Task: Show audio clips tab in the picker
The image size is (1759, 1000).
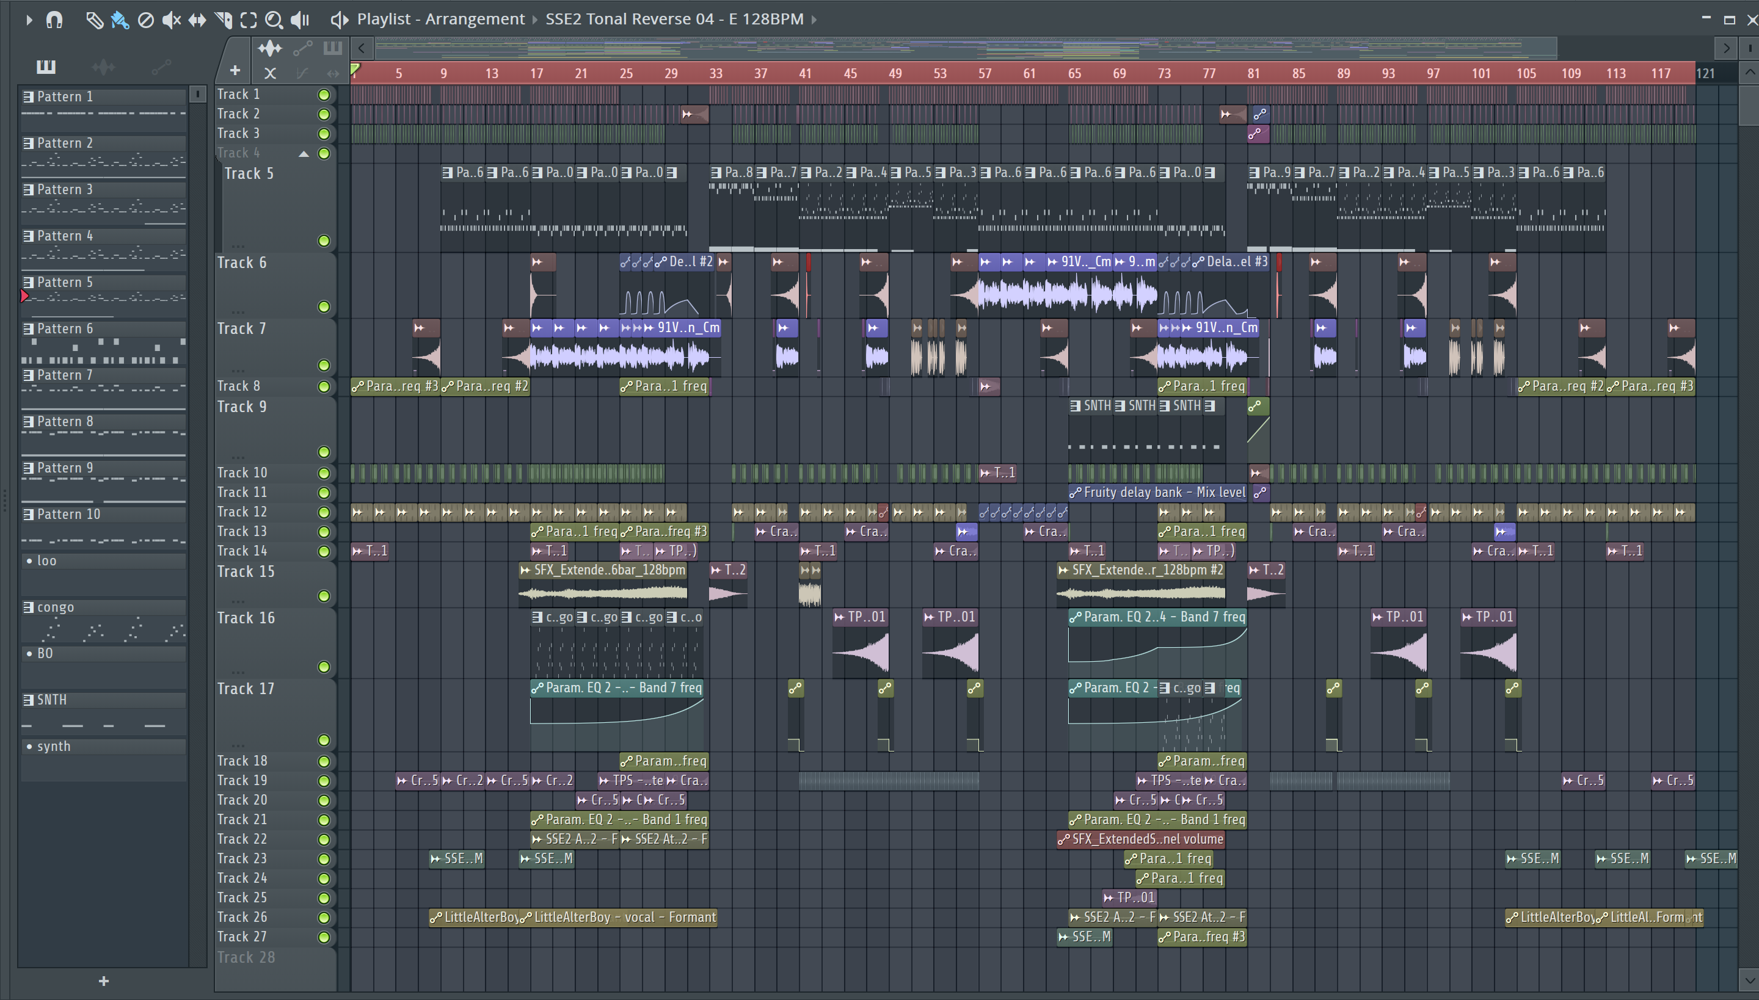Action: (103, 67)
